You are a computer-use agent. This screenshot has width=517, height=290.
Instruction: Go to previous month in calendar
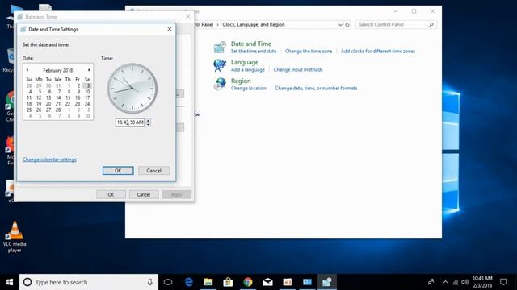(27, 70)
